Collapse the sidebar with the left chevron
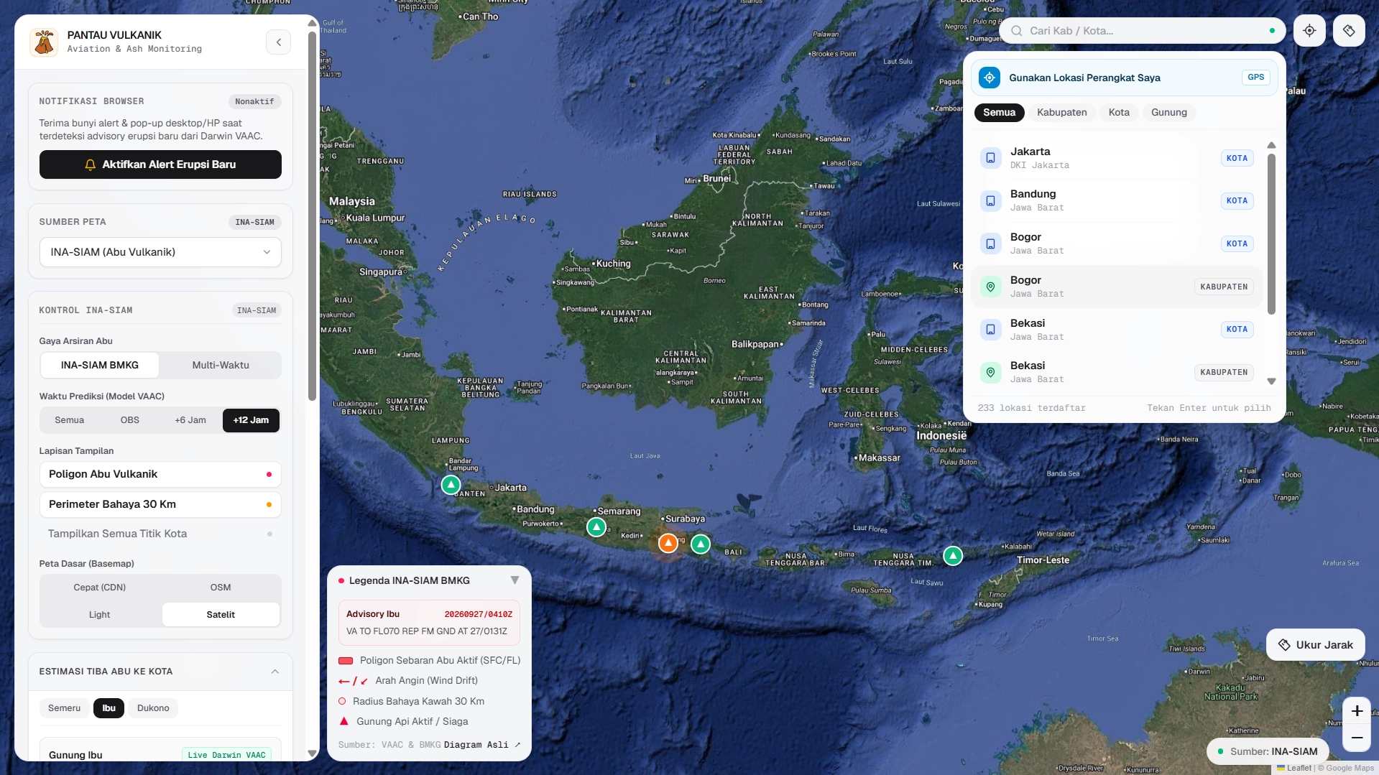Image resolution: width=1379 pixels, height=775 pixels. coord(279,42)
